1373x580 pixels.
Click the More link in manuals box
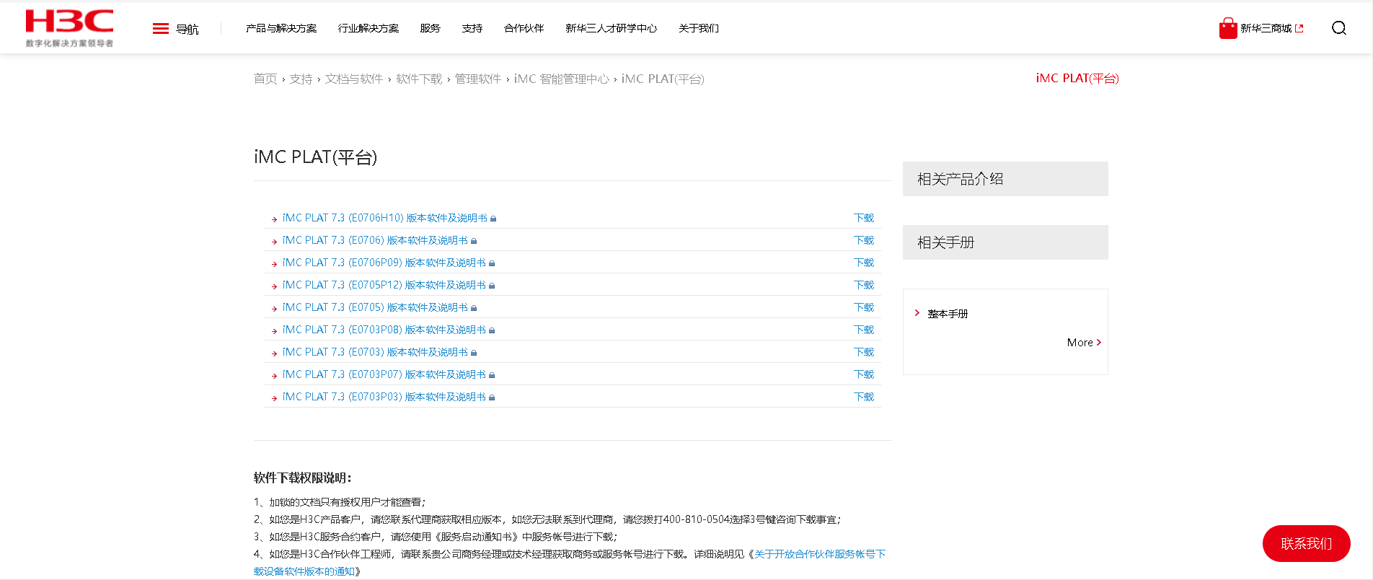(x=1083, y=343)
